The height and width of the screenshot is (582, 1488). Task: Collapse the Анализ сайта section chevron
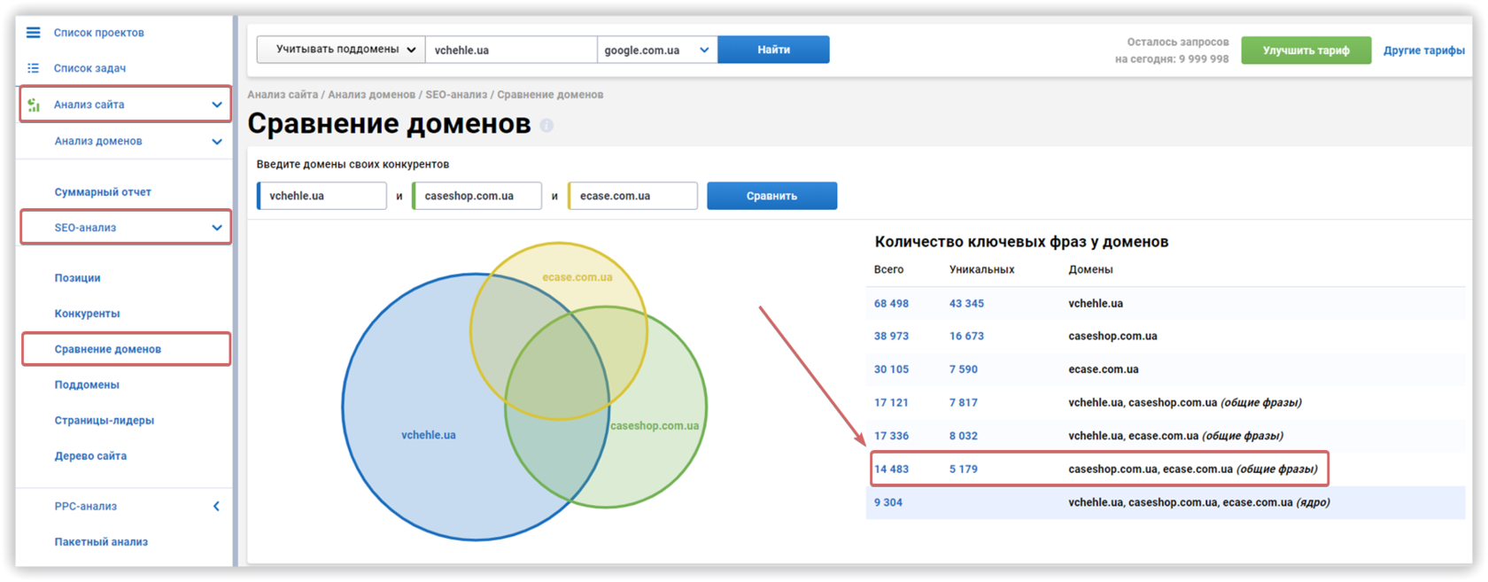217,105
